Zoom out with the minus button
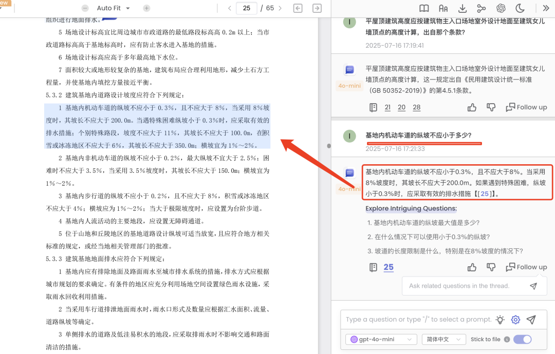Viewport: 555px width, 354px height. [85, 8]
